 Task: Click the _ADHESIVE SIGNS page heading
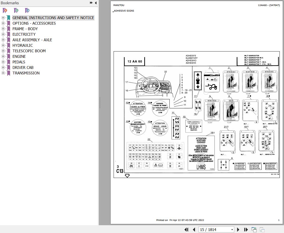123,11
